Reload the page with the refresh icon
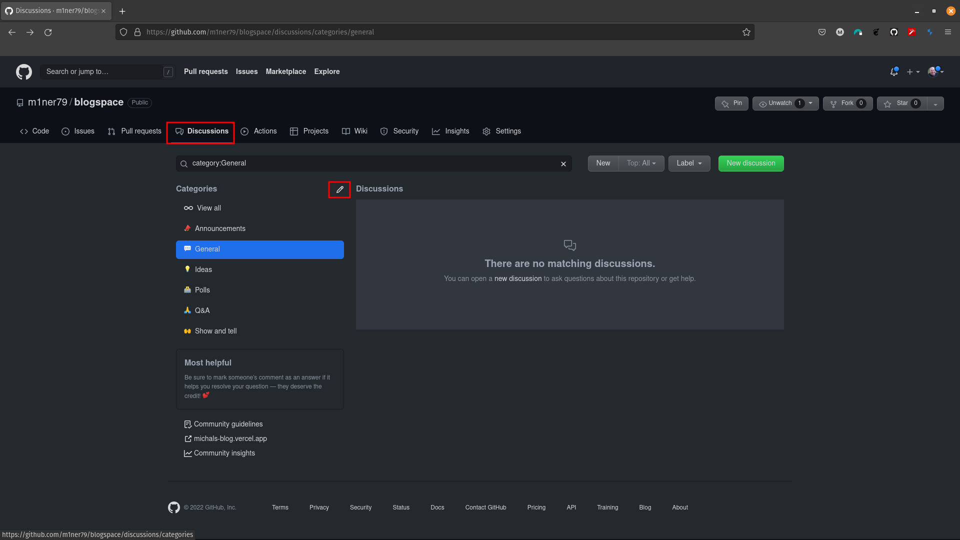The image size is (960, 540). click(x=48, y=32)
